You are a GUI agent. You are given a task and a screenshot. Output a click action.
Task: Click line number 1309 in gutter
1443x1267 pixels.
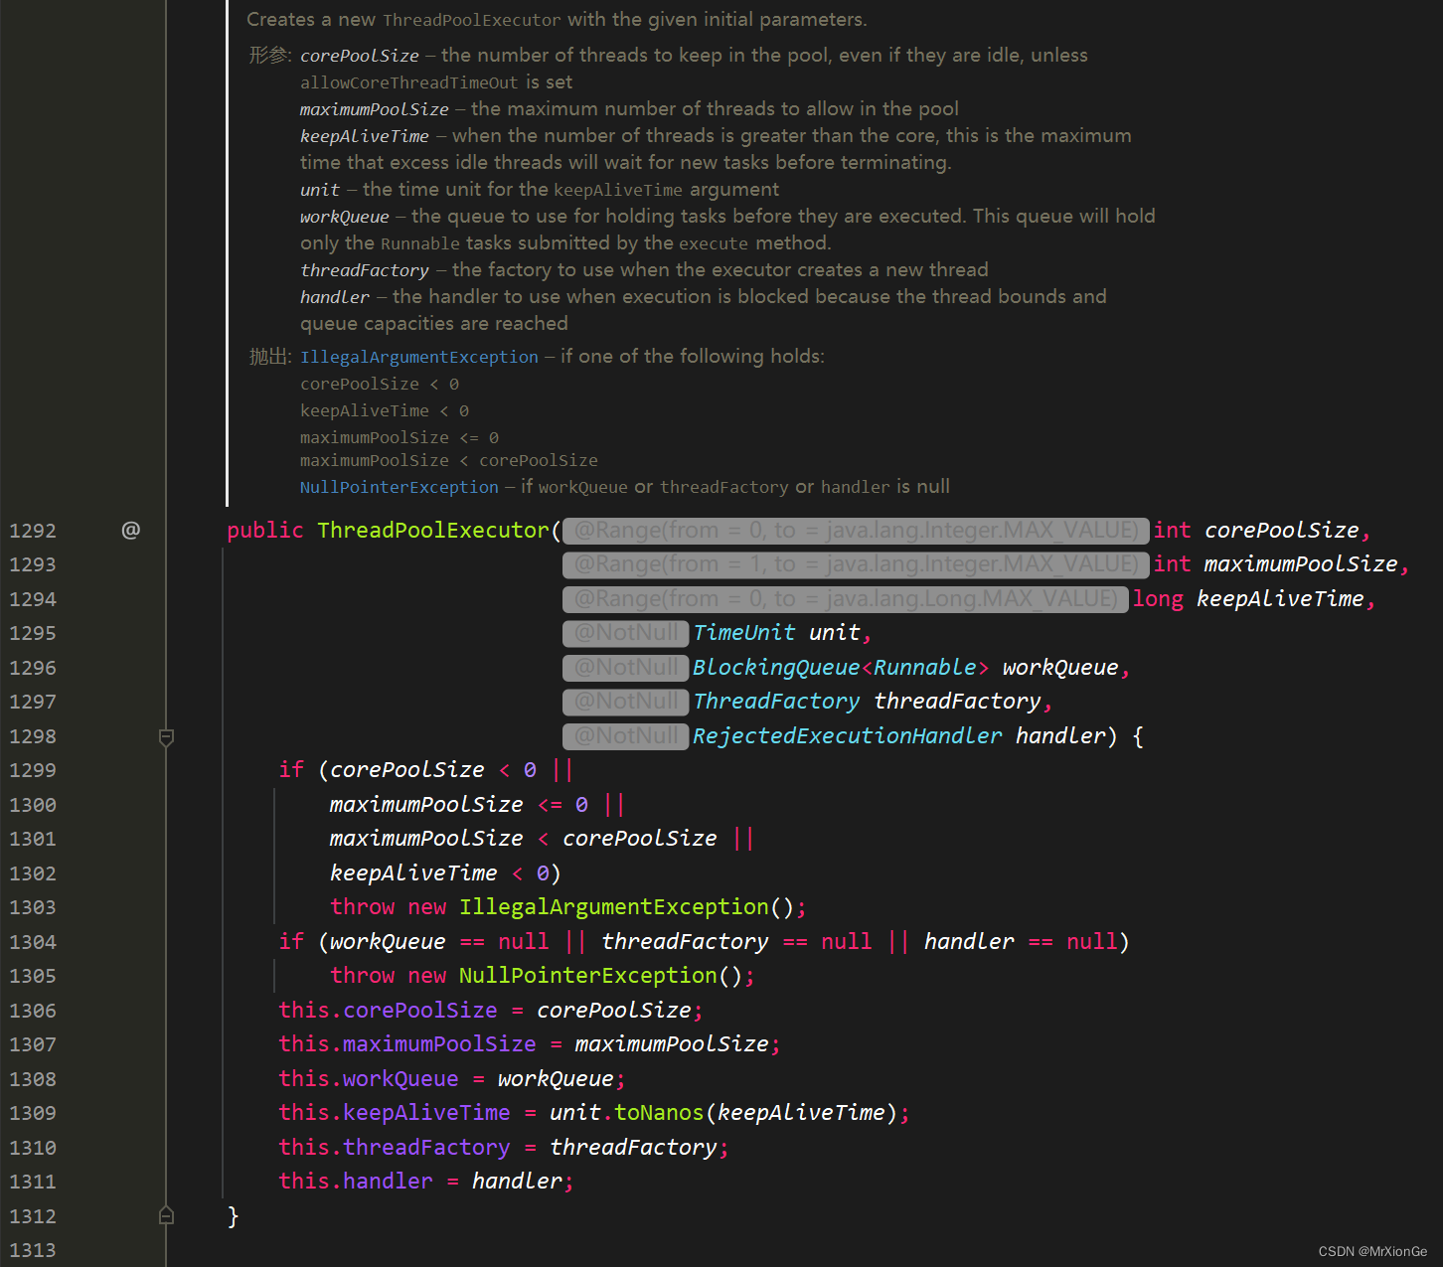point(33,1113)
